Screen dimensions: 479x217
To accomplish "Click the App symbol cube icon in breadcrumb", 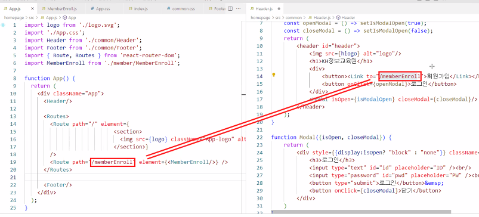I will point(65,18).
